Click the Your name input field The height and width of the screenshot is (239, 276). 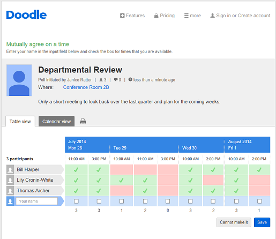pyautogui.click(x=37, y=201)
